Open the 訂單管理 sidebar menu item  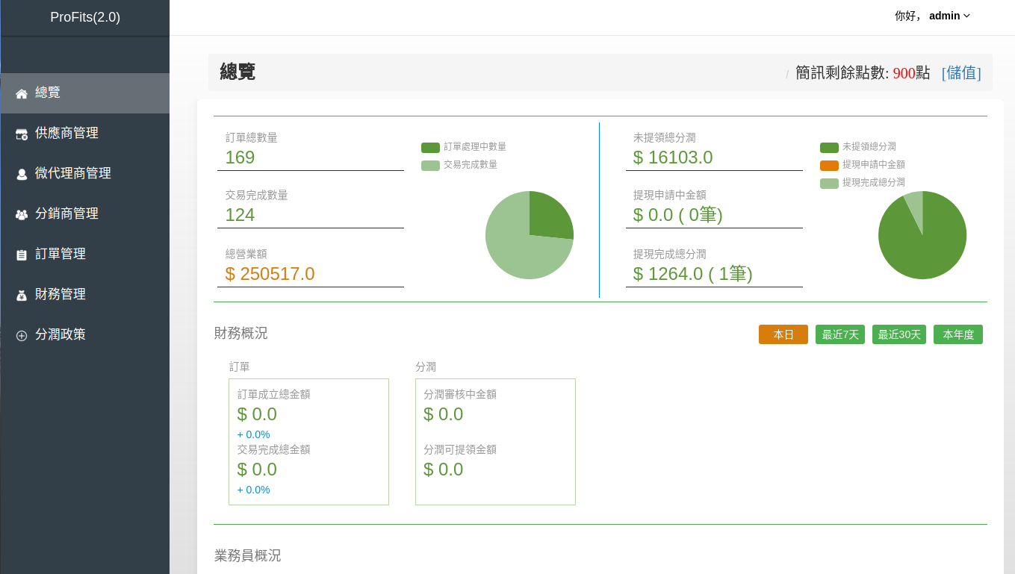(x=60, y=254)
